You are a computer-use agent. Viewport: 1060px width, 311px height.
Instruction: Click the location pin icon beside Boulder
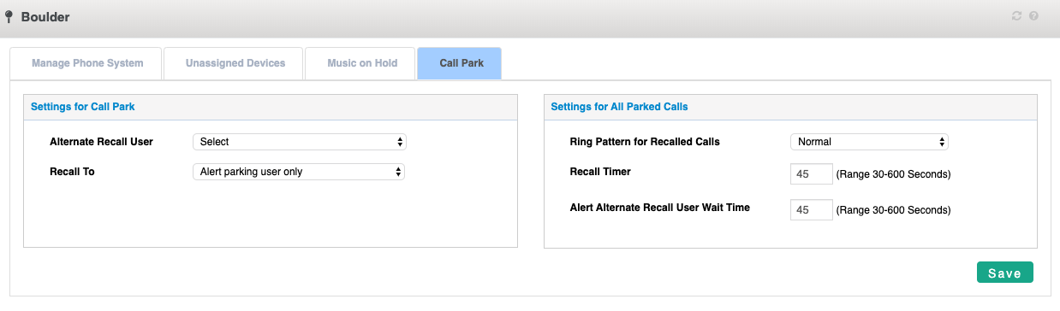click(9, 17)
